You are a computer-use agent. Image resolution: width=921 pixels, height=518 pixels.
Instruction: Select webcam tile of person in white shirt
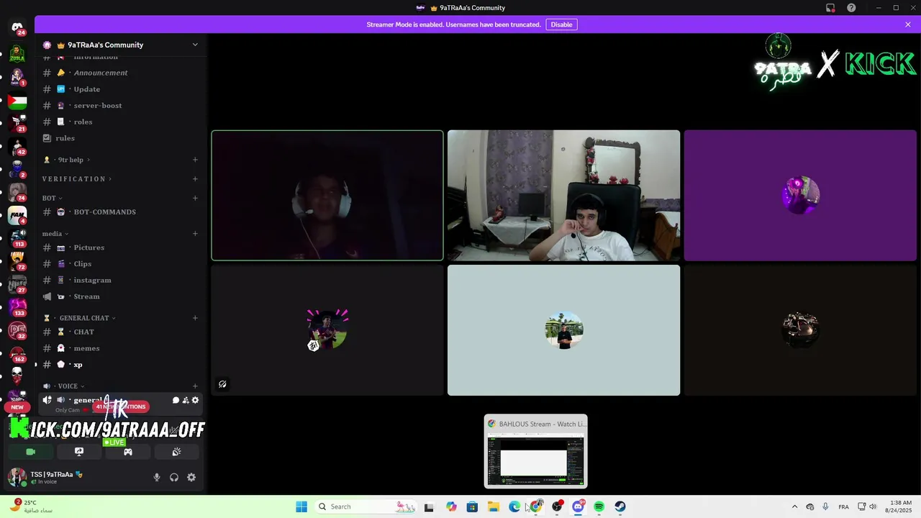[x=563, y=195]
